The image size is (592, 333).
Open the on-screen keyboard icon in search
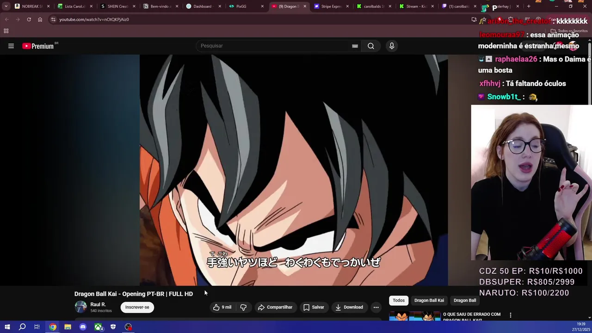pos(355,46)
